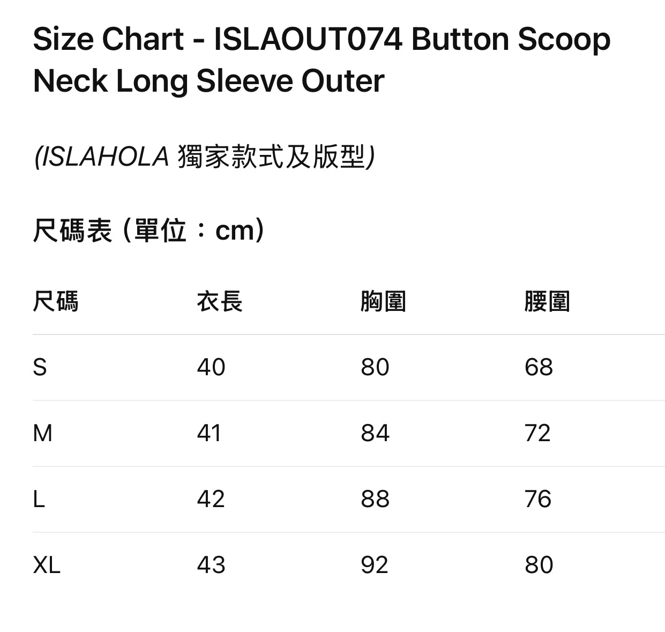665x632 pixels.
Task: Click the 腰圍 value 72 for size M
Action: [x=537, y=433]
